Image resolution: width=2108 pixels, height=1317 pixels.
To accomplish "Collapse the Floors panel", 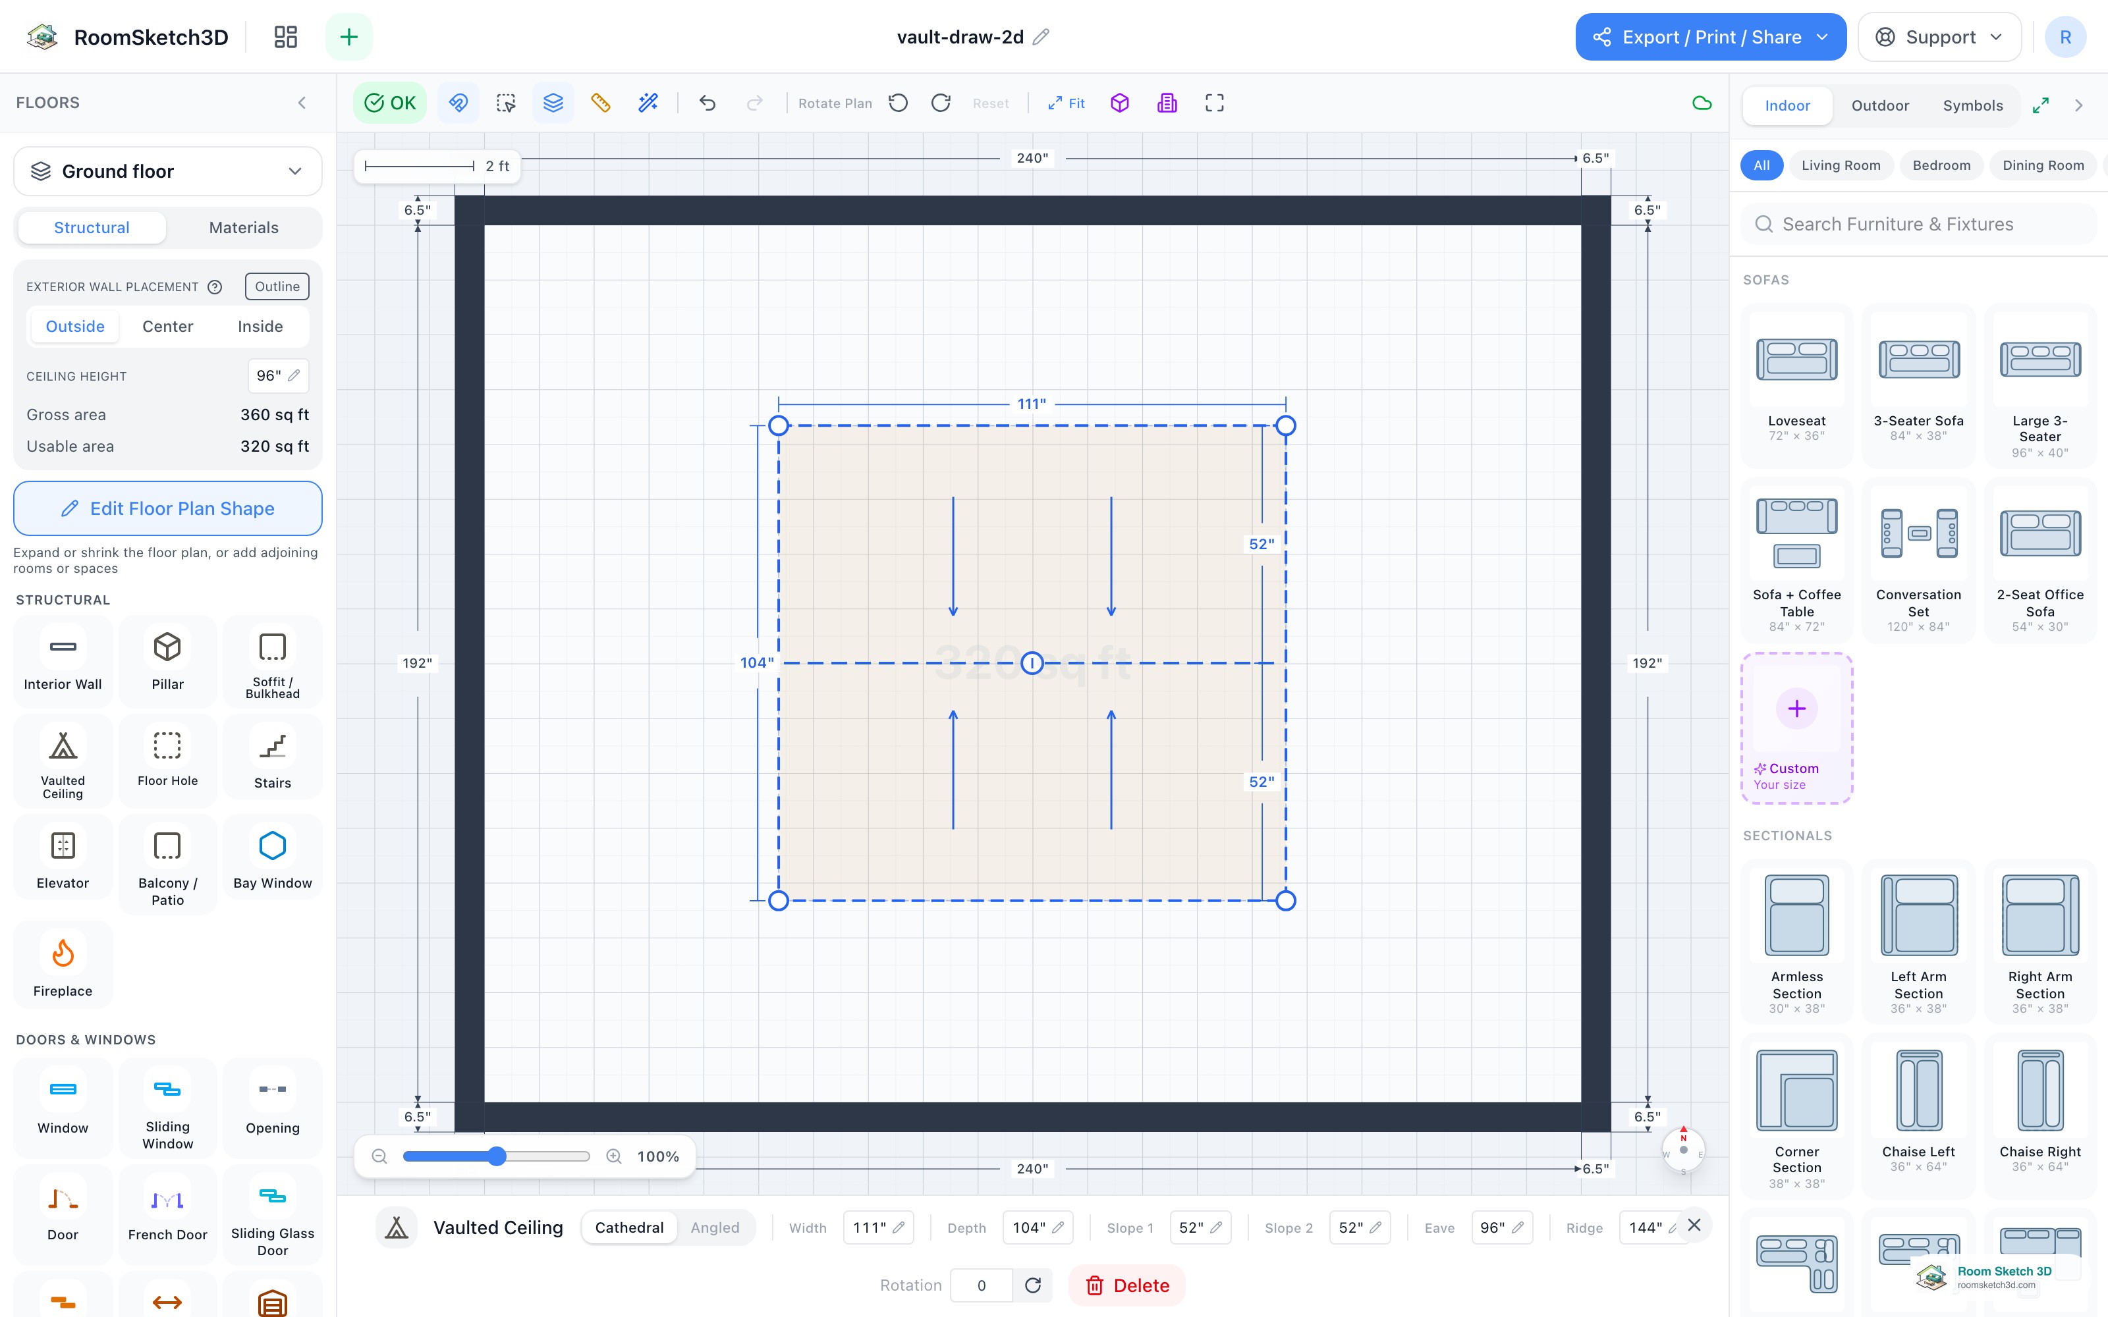I will [302, 103].
